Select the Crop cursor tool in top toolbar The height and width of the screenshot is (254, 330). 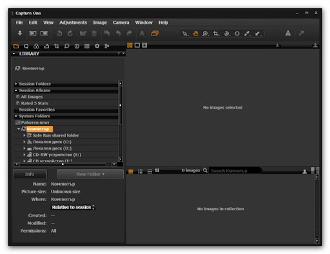click(x=216, y=34)
